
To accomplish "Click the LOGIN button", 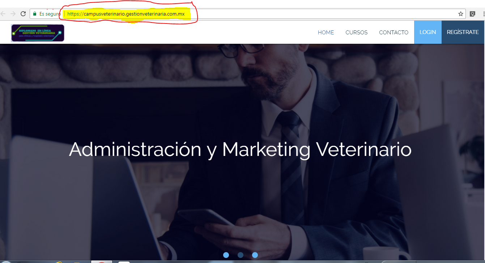I will (427, 32).
